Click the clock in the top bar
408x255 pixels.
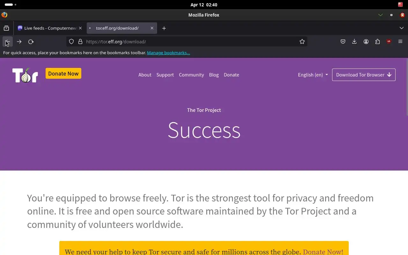click(204, 5)
